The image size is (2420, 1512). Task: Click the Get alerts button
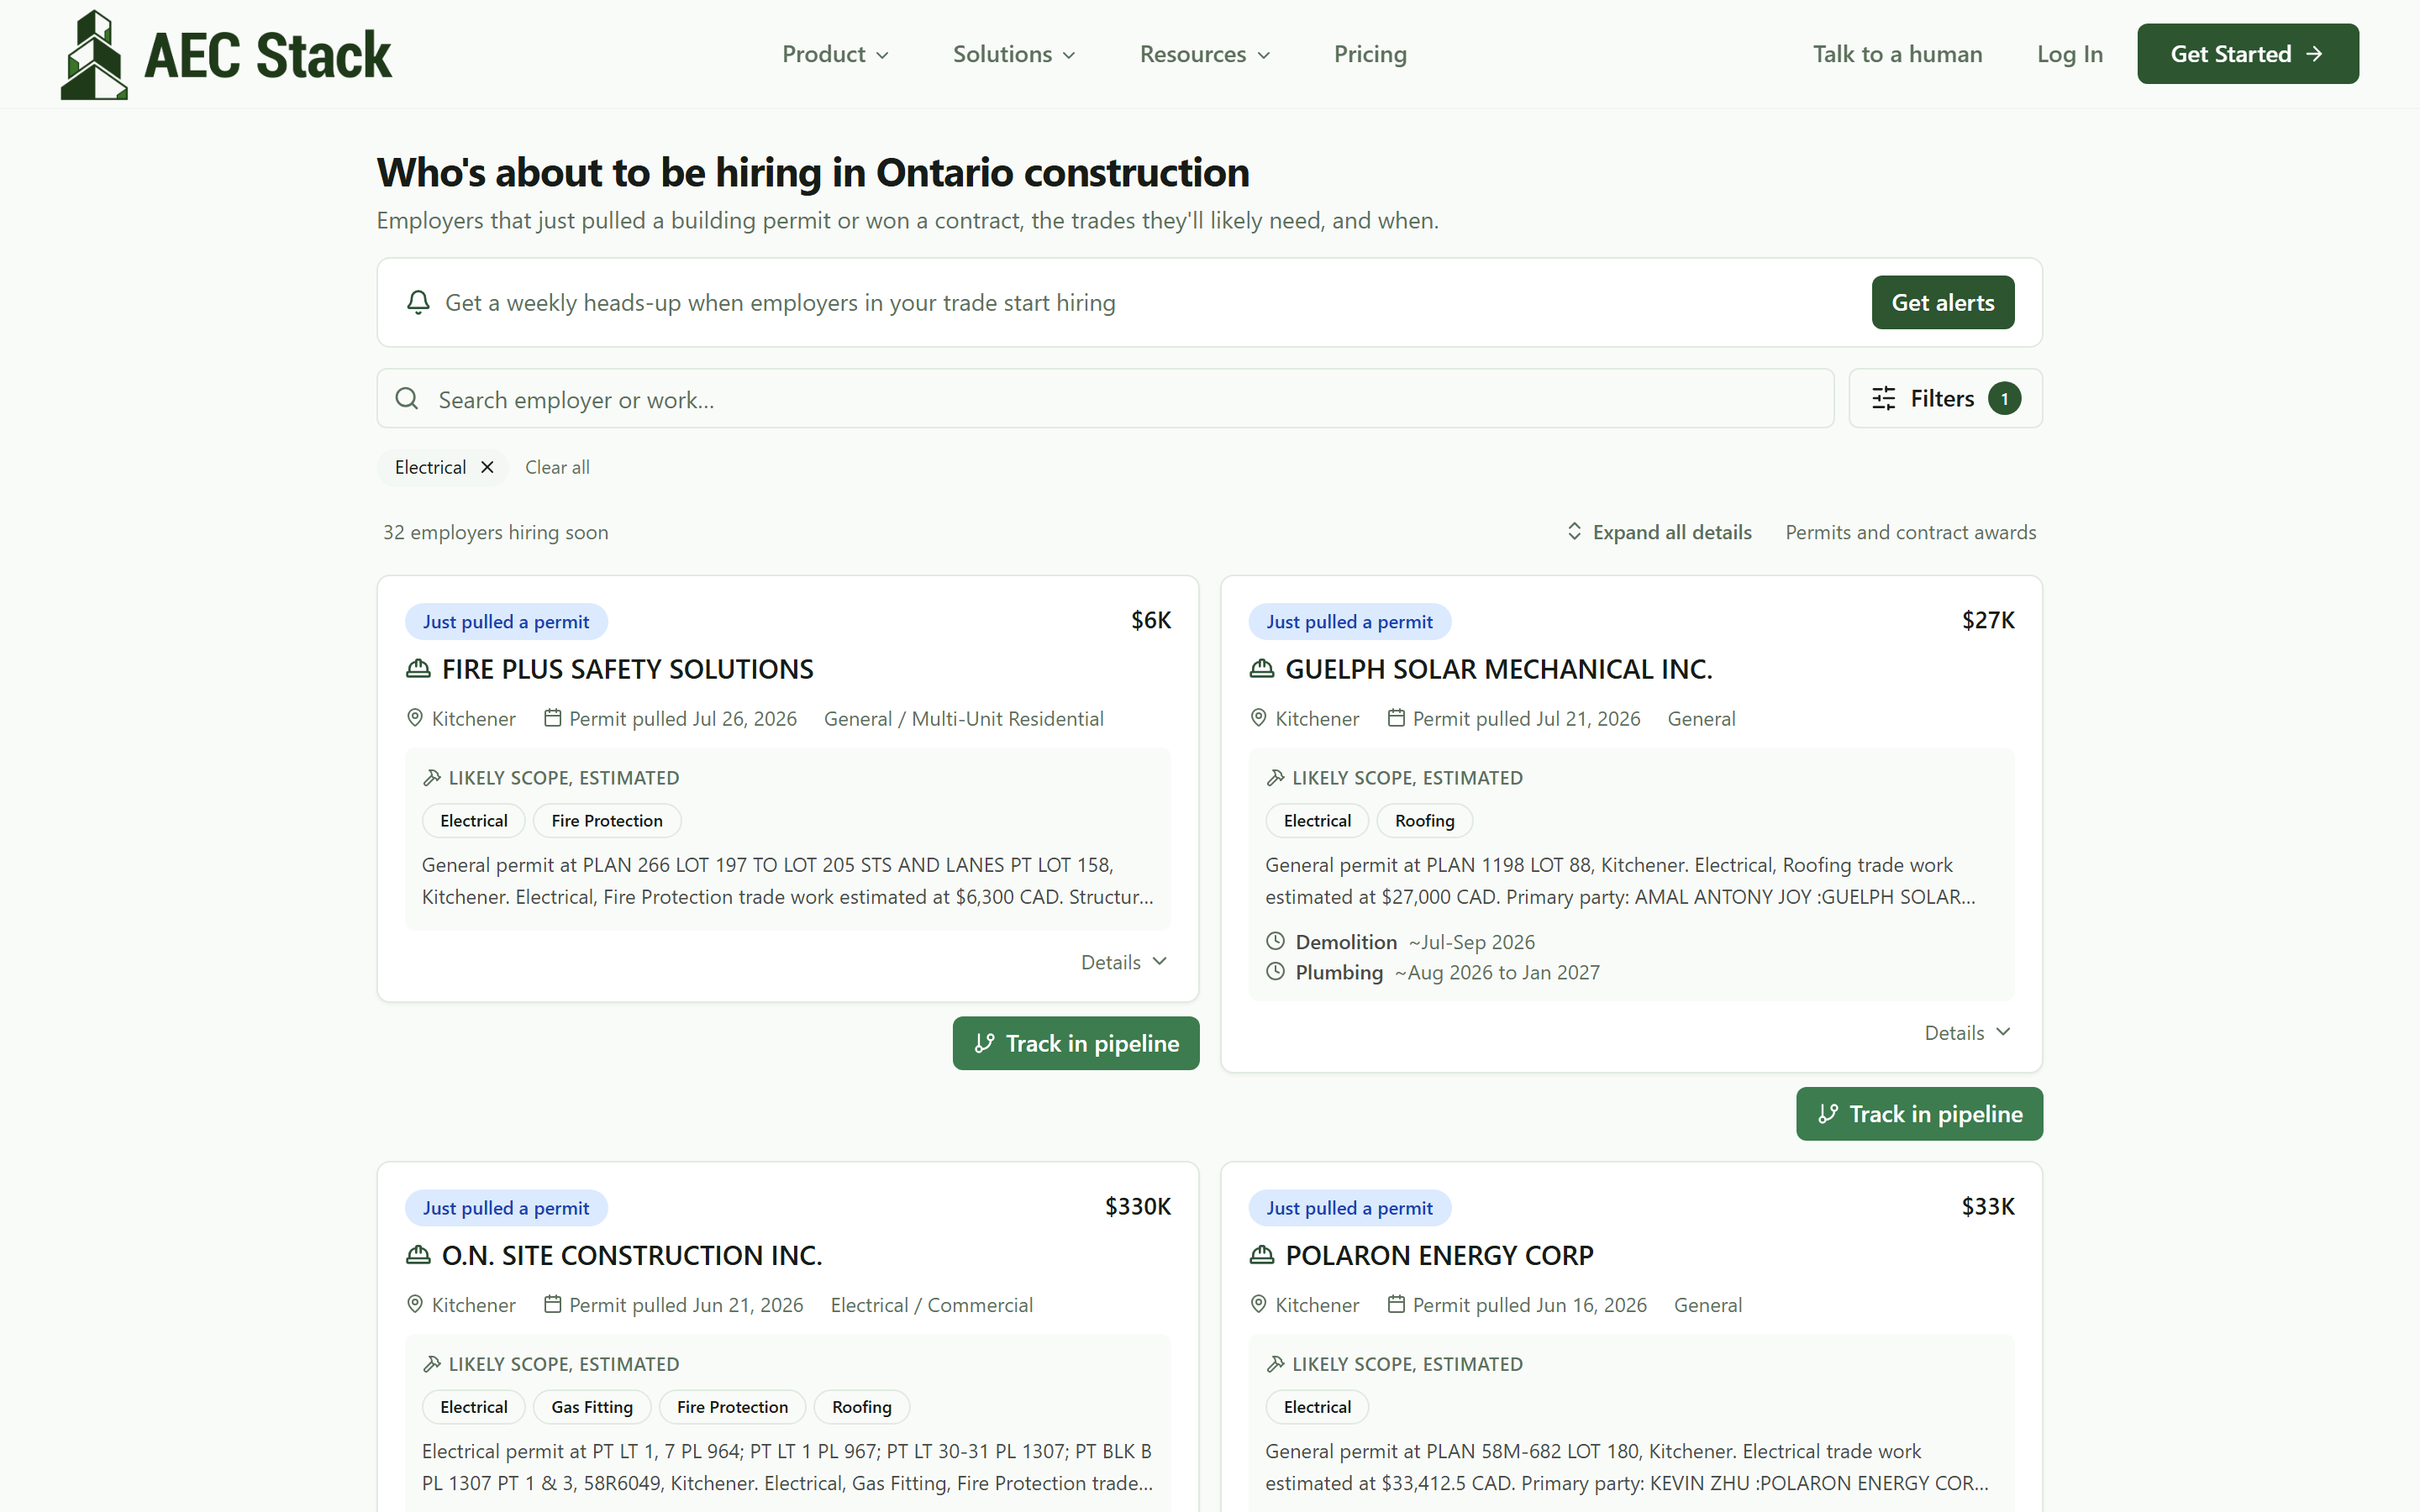(x=1942, y=302)
